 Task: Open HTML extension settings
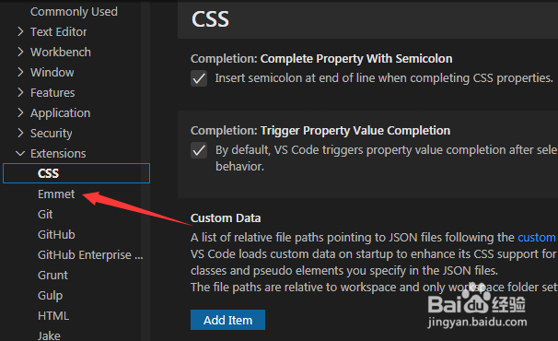pos(53,316)
